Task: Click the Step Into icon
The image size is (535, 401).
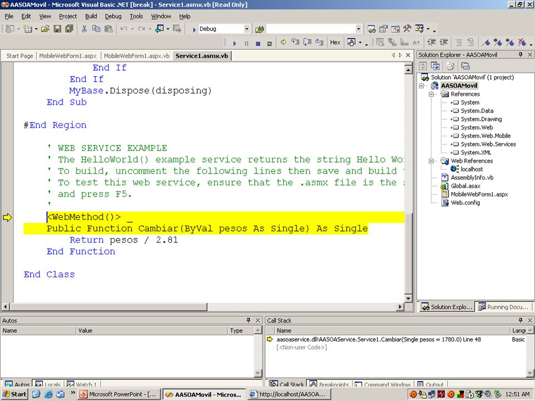Action: (x=295, y=42)
